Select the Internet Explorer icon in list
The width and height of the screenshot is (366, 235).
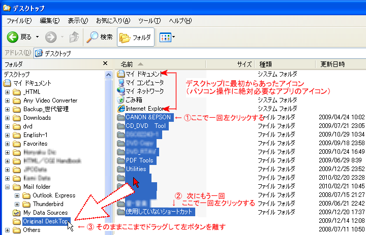pyautogui.click(x=121, y=108)
